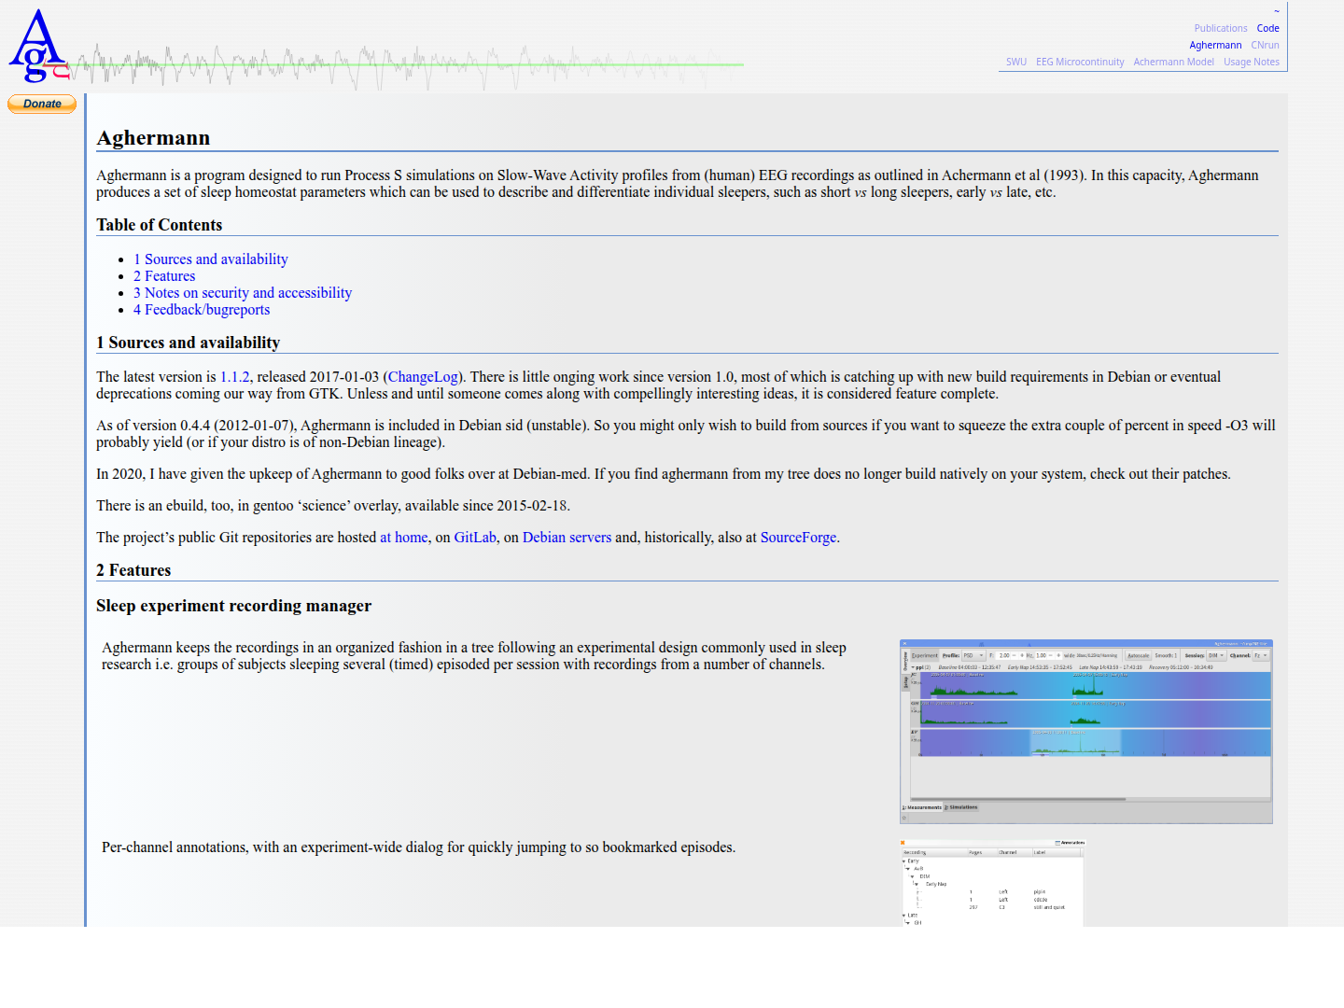The image size is (1344, 1008).
Task: Click the Ag logo icon
Action: pyautogui.click(x=38, y=46)
